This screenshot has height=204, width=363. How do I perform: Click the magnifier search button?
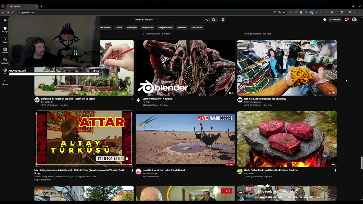click(x=214, y=20)
